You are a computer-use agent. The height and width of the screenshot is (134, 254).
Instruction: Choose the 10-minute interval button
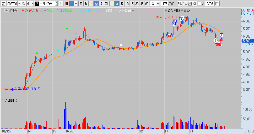pyautogui.click(x=127, y=4)
